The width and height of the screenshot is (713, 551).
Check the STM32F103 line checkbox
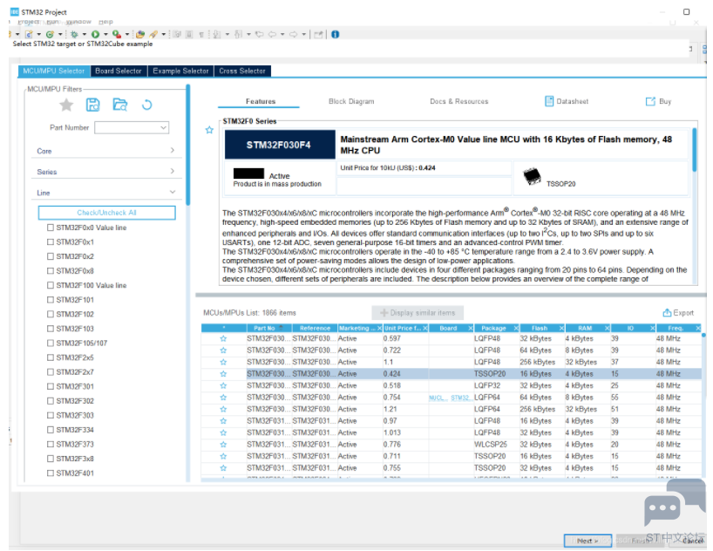coord(51,329)
